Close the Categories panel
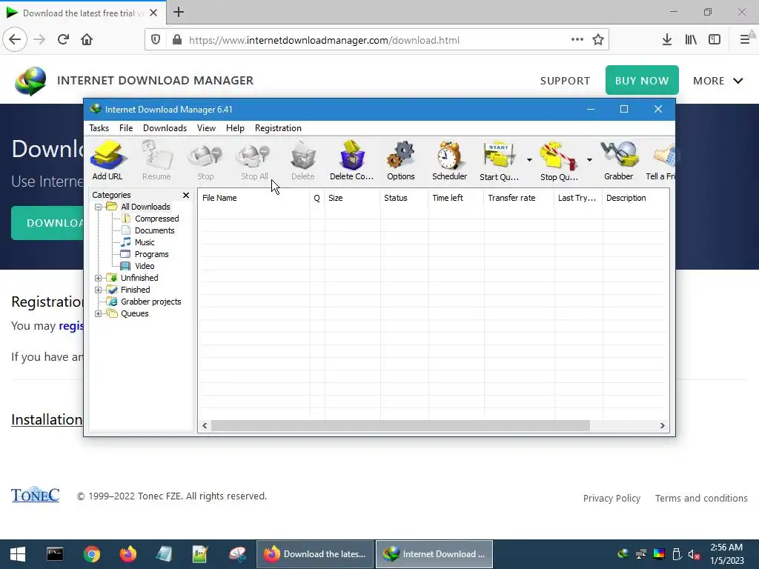Viewport: 759px width, 569px height. [186, 195]
